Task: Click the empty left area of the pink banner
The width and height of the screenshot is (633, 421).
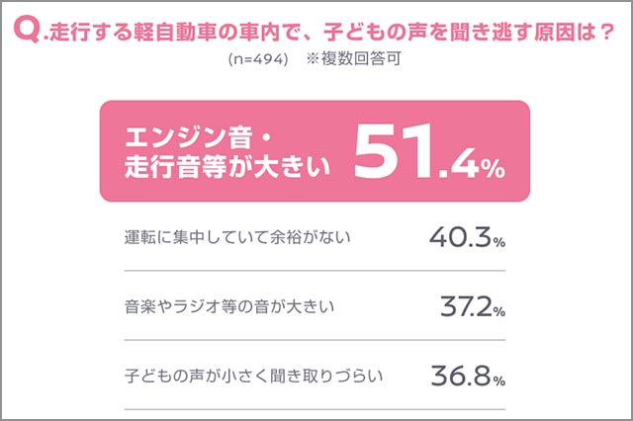Action: coord(108,150)
